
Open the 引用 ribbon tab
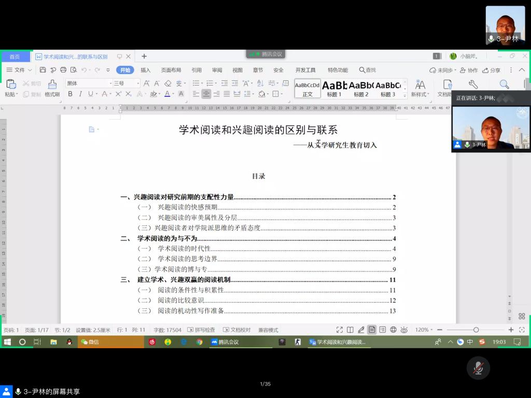[197, 70]
